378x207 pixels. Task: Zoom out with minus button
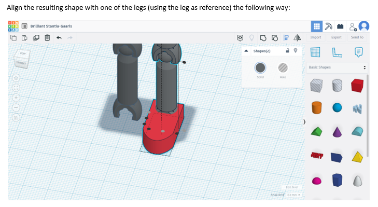pyautogui.click(x=16, y=107)
